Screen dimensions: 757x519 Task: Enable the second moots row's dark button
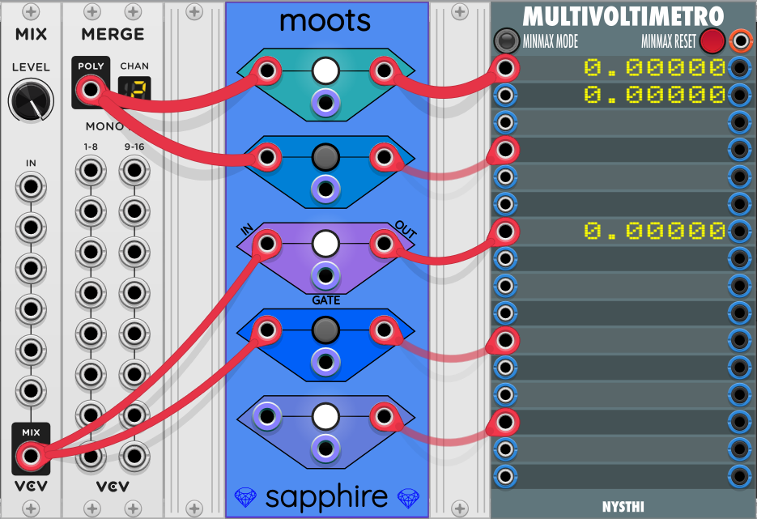[x=325, y=156]
